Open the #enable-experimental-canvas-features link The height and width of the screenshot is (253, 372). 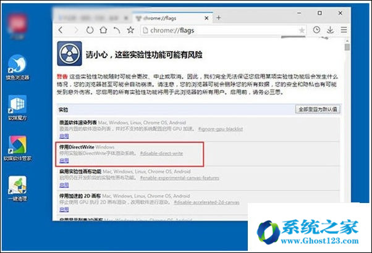pyautogui.click(x=180, y=178)
